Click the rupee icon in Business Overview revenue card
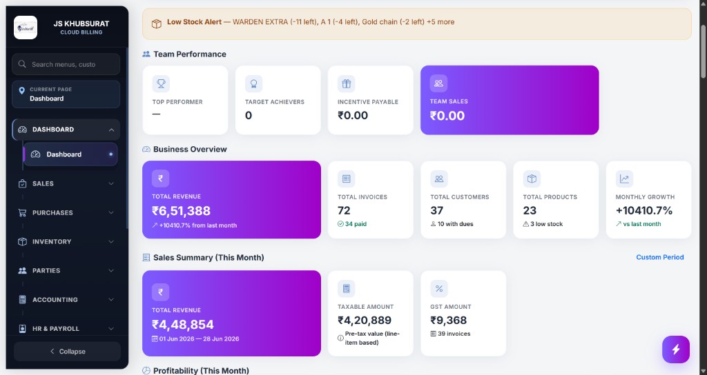 [x=160, y=179]
